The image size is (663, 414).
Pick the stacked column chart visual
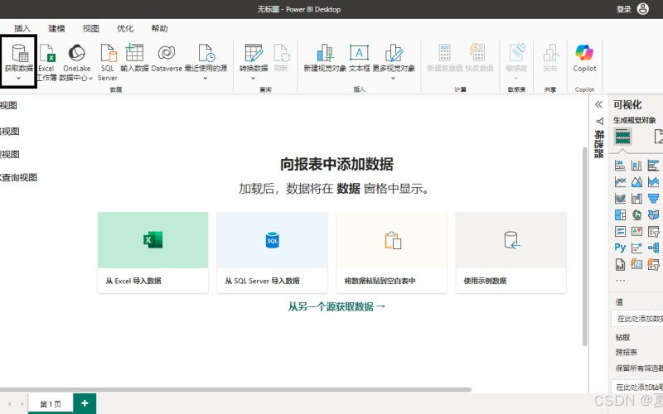tap(636, 166)
